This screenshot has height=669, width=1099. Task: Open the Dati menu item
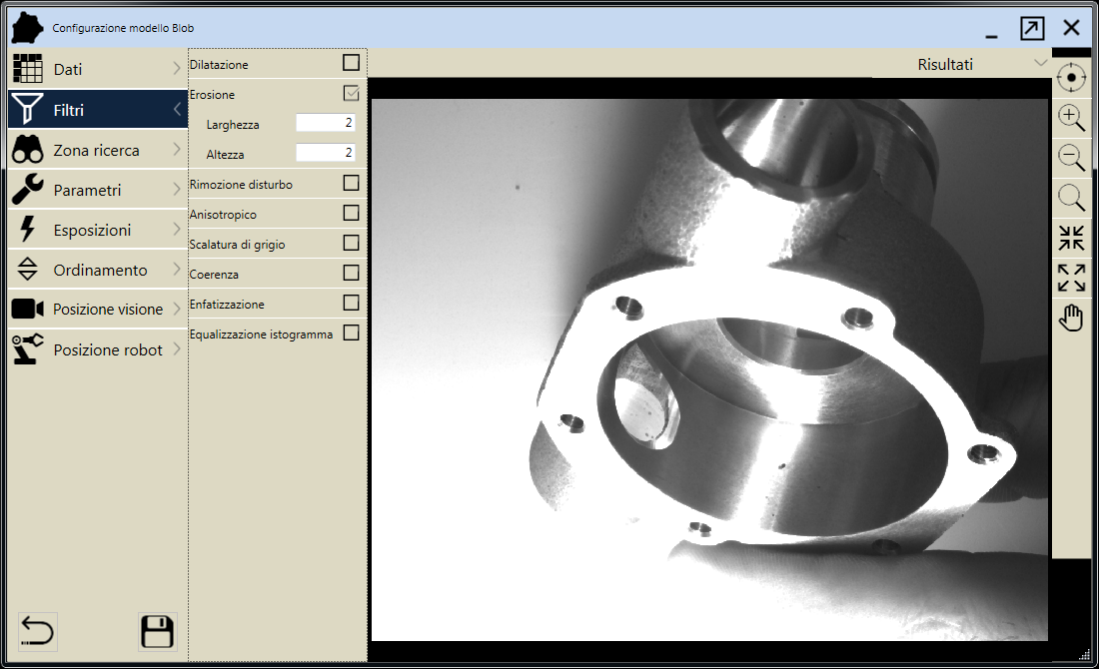[x=98, y=69]
